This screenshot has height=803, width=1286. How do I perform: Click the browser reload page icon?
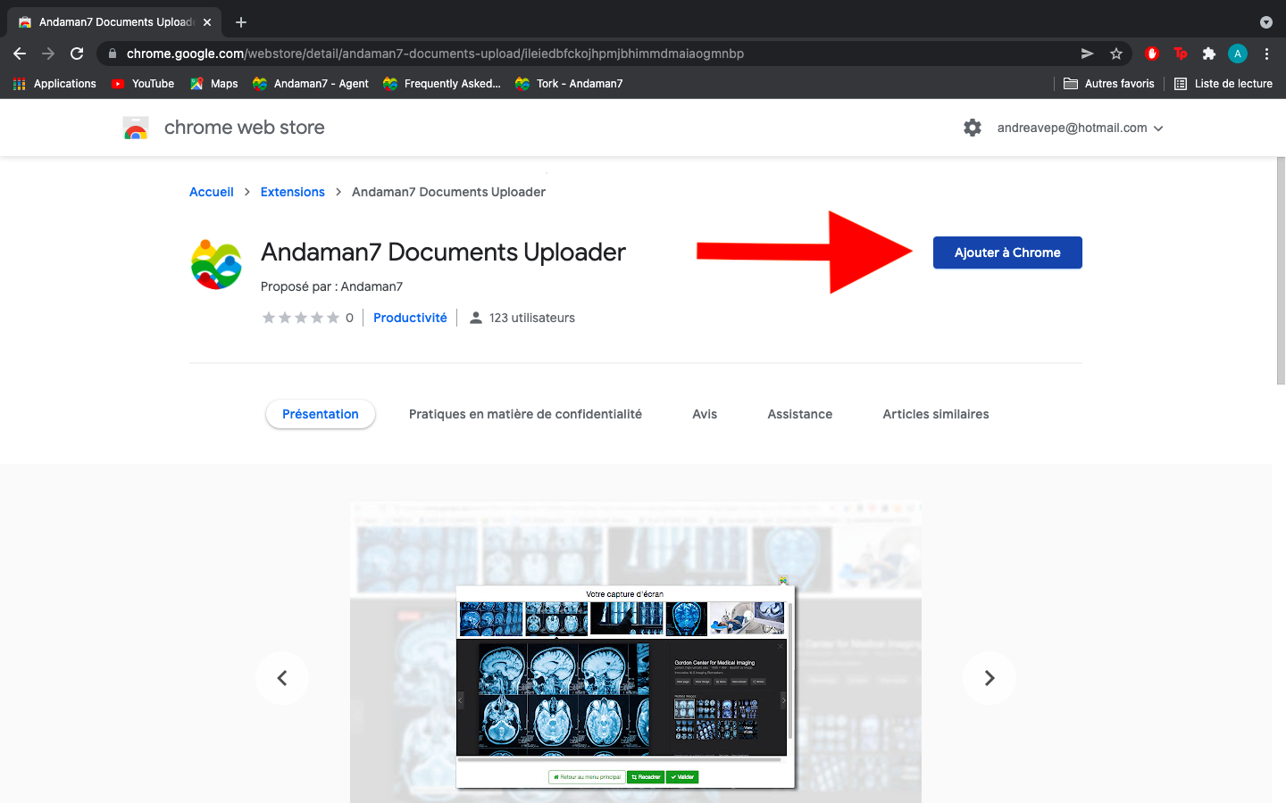click(77, 54)
